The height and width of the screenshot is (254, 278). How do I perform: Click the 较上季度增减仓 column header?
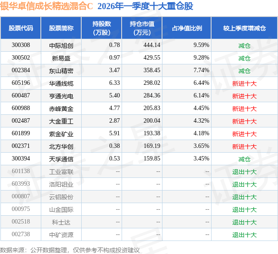[245, 28]
